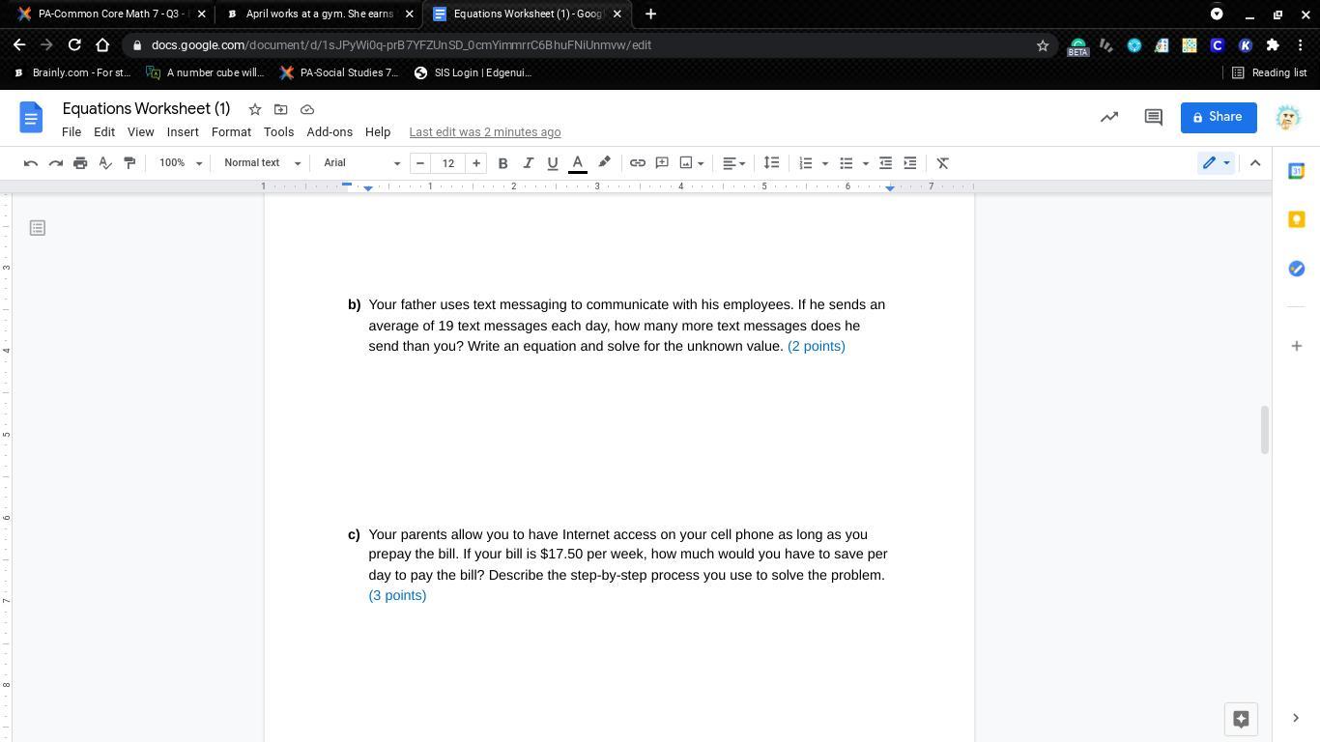Click the Insert link icon
The width and height of the screenshot is (1320, 742).
click(638, 163)
